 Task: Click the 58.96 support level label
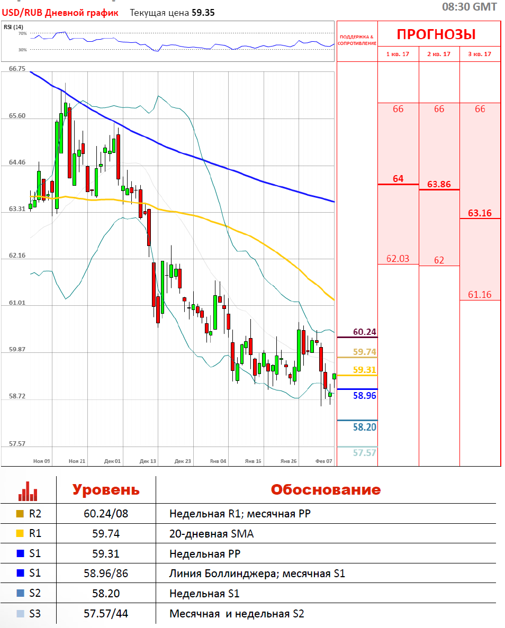point(364,395)
